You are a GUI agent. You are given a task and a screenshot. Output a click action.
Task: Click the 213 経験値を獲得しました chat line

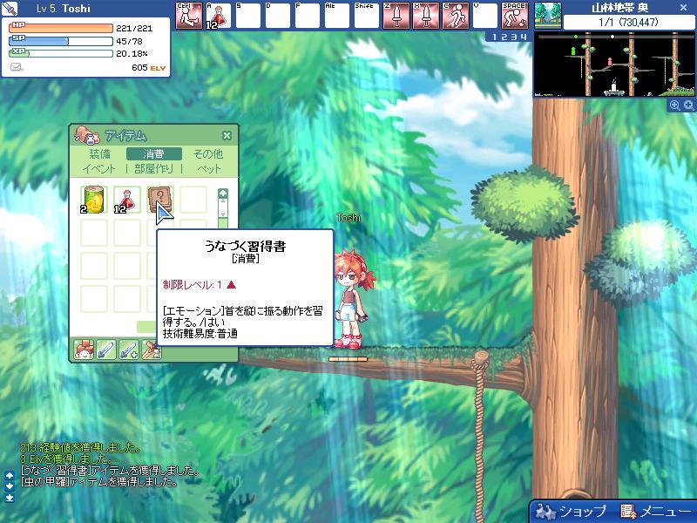click(80, 447)
